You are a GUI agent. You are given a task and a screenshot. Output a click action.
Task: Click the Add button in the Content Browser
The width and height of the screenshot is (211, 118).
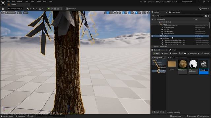[156, 53]
